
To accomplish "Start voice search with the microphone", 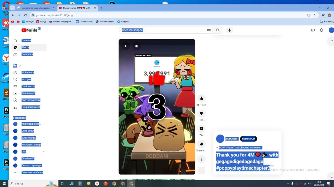I will 230,30.
